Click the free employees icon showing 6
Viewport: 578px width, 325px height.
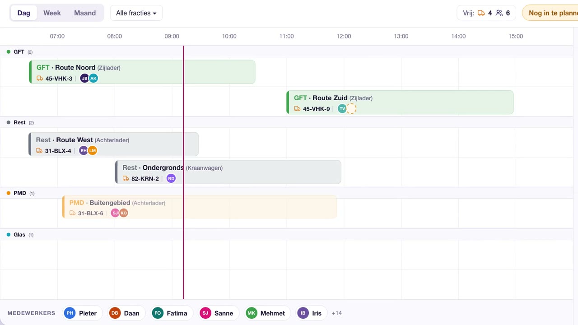[x=499, y=13]
